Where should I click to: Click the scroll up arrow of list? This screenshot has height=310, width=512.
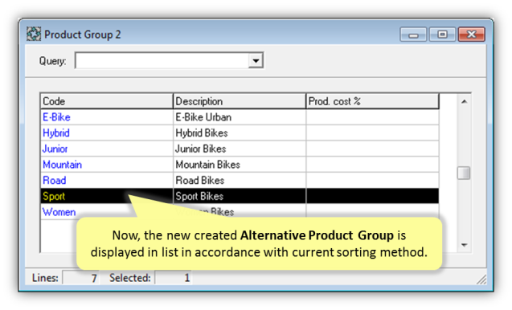[x=464, y=102]
